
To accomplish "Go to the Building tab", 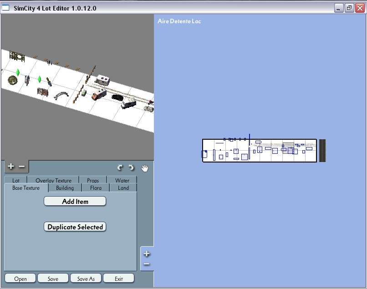I will point(65,188).
